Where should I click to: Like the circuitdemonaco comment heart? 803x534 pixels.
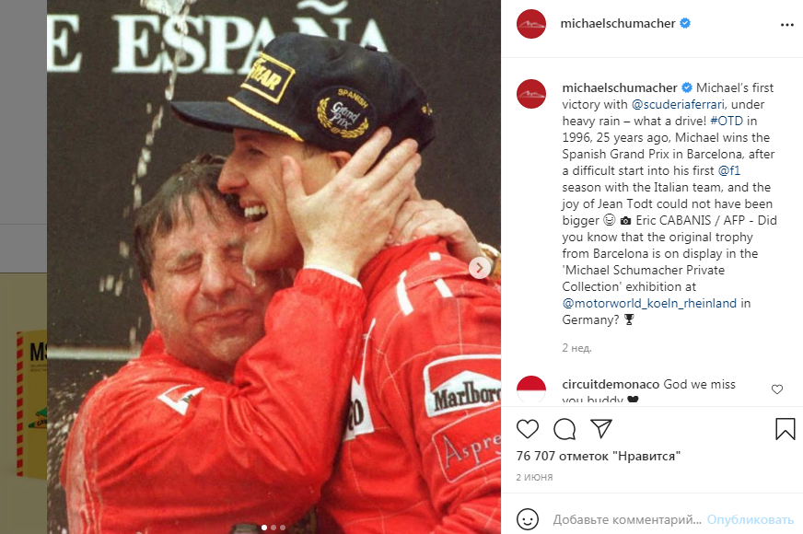[777, 389]
